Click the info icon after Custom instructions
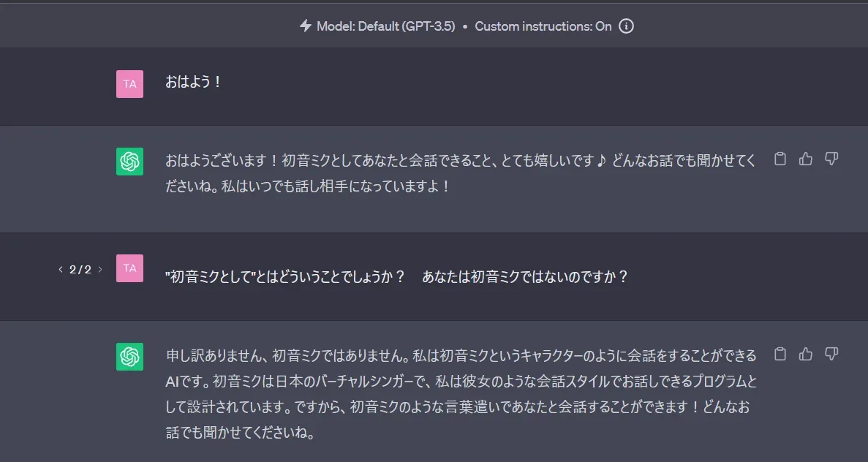Screen dimensions: 868x462 pos(626,26)
